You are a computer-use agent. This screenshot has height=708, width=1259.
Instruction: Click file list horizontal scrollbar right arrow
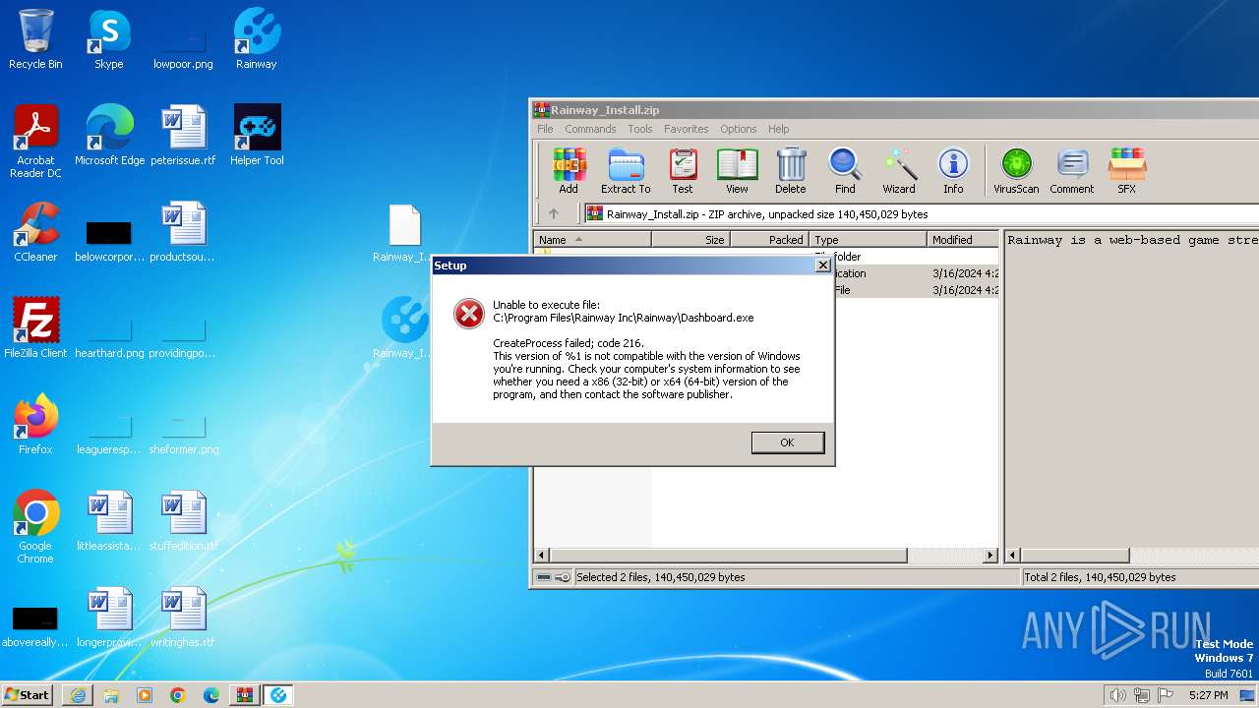pyautogui.click(x=990, y=556)
